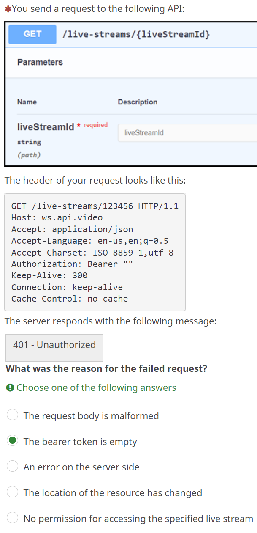Choose "The location of the resource has changed"
The image size is (257, 533).
click(x=13, y=492)
